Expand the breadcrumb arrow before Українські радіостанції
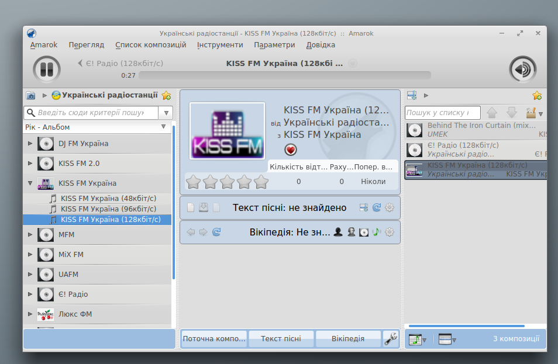 [x=44, y=95]
